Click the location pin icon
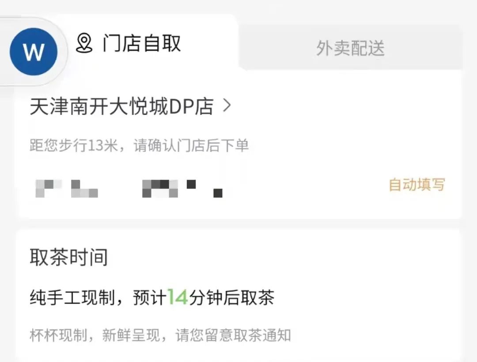The height and width of the screenshot is (362, 477). coord(84,43)
